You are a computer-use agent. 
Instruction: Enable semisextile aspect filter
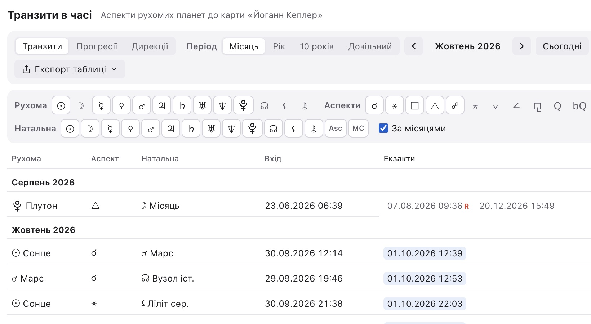click(x=496, y=106)
